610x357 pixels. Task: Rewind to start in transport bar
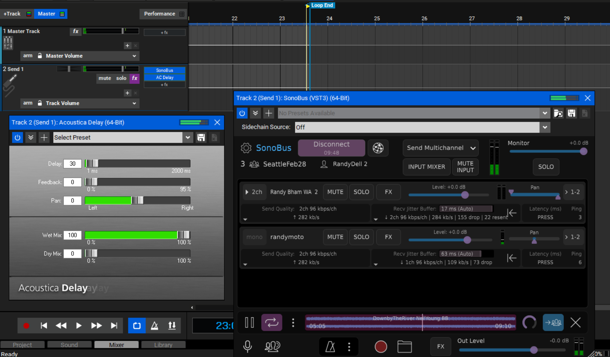(x=44, y=326)
